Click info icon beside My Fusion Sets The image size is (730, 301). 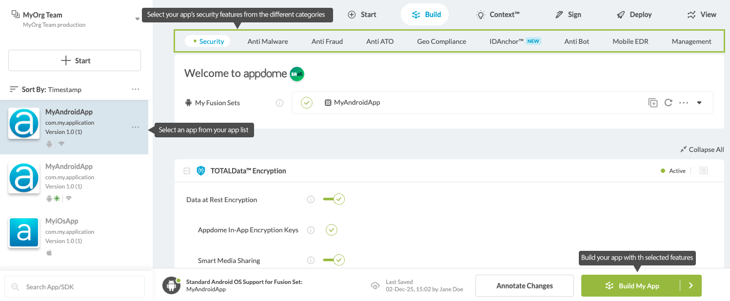pyautogui.click(x=279, y=103)
